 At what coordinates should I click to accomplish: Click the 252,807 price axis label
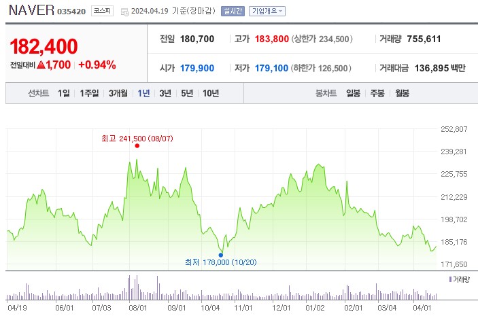point(454,129)
